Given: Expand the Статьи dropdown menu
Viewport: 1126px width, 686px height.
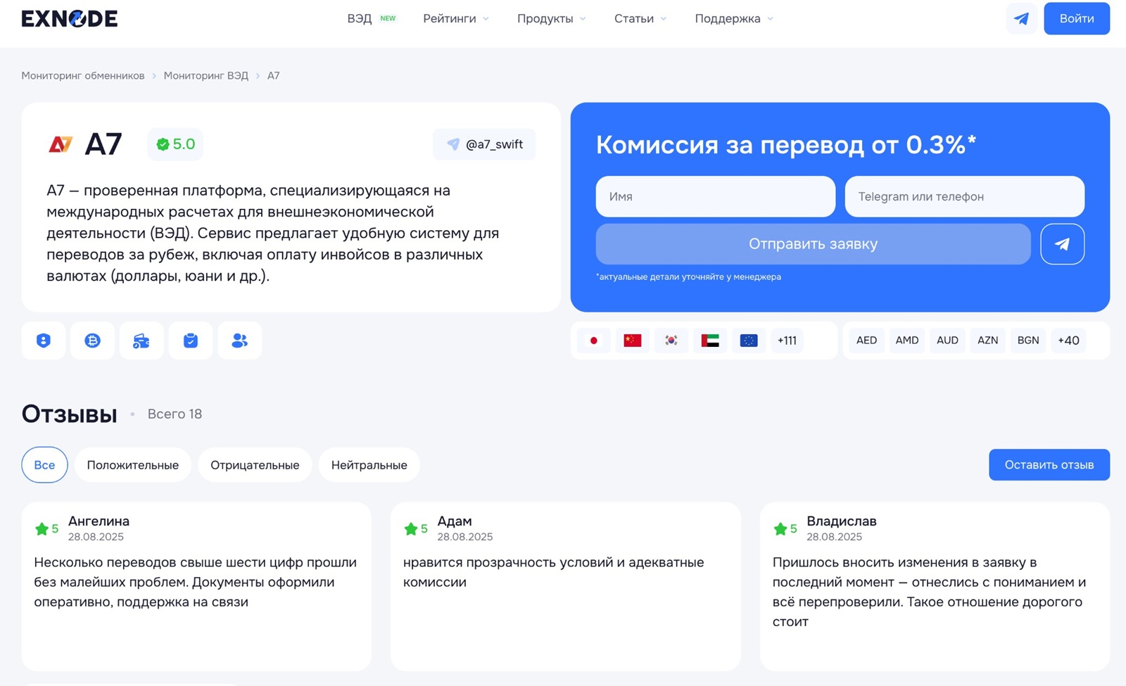Looking at the screenshot, I should 640,18.
